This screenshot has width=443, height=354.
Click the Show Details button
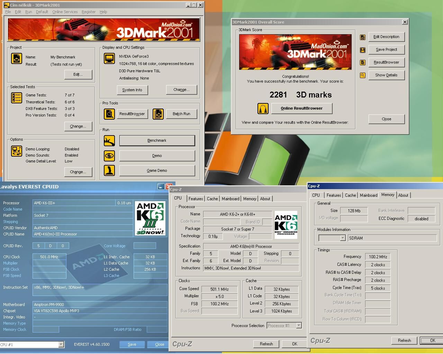(386, 75)
